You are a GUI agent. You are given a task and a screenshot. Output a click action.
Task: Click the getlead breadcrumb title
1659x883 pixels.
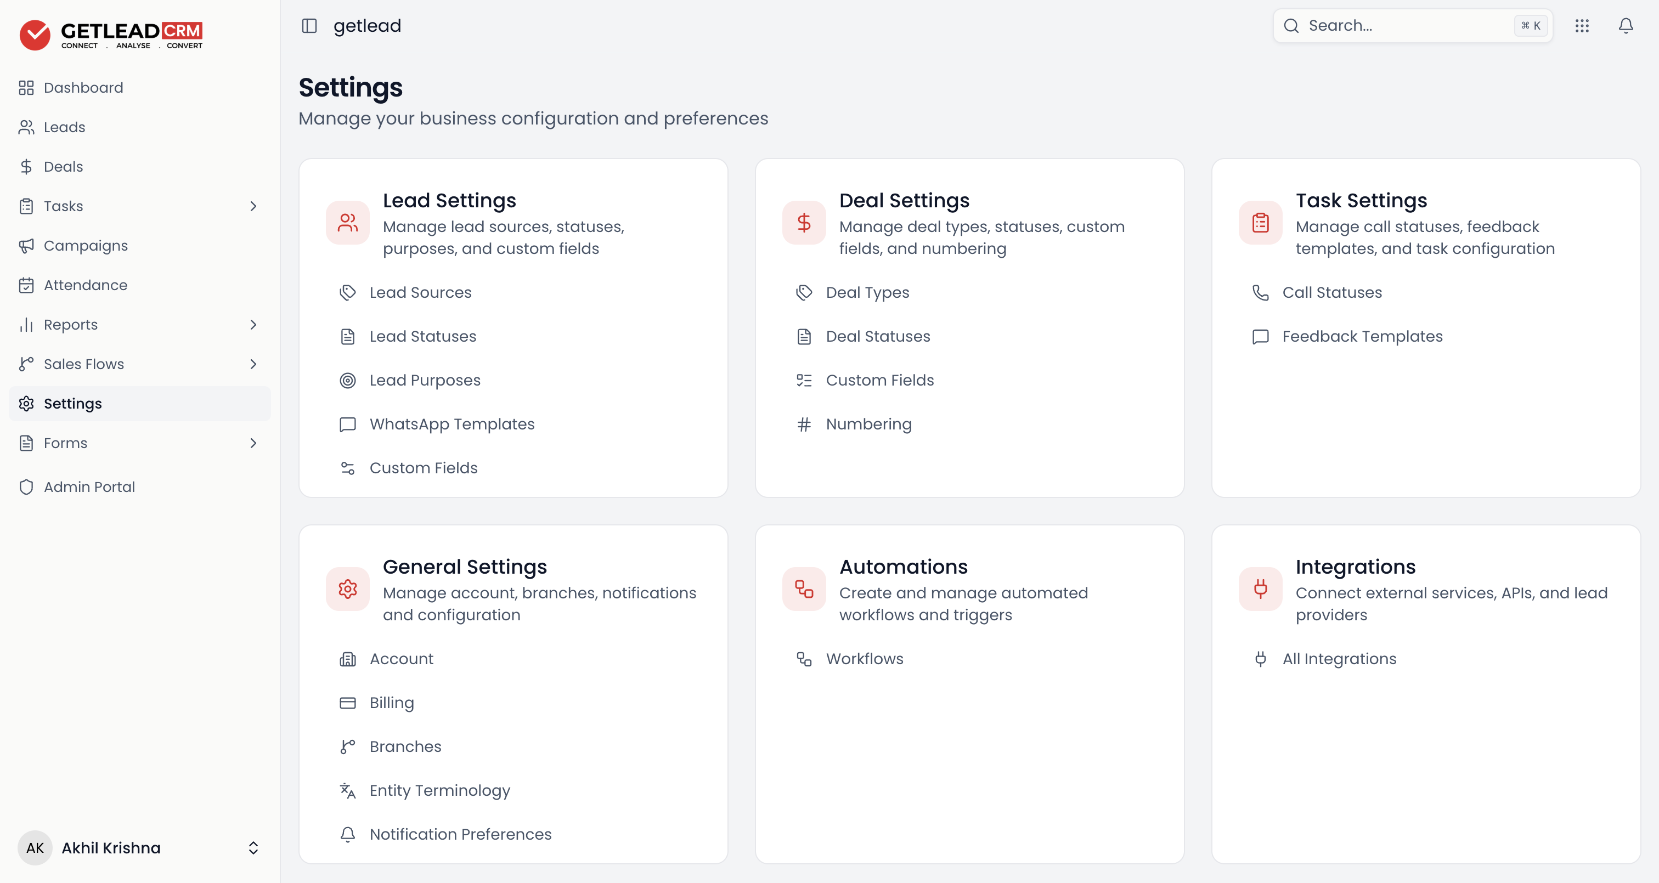tap(367, 26)
